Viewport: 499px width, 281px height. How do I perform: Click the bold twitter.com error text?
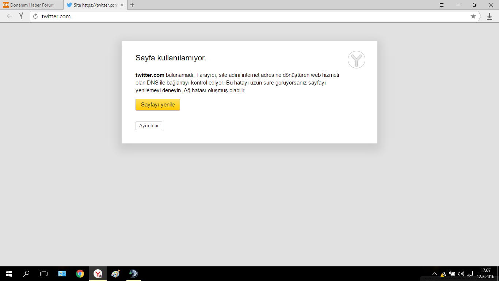point(150,75)
